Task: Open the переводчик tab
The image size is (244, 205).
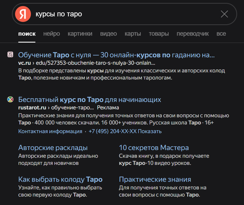Action: coord(193,34)
